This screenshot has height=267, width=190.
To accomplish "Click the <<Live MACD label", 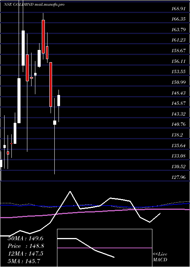I will click(x=160, y=257).
